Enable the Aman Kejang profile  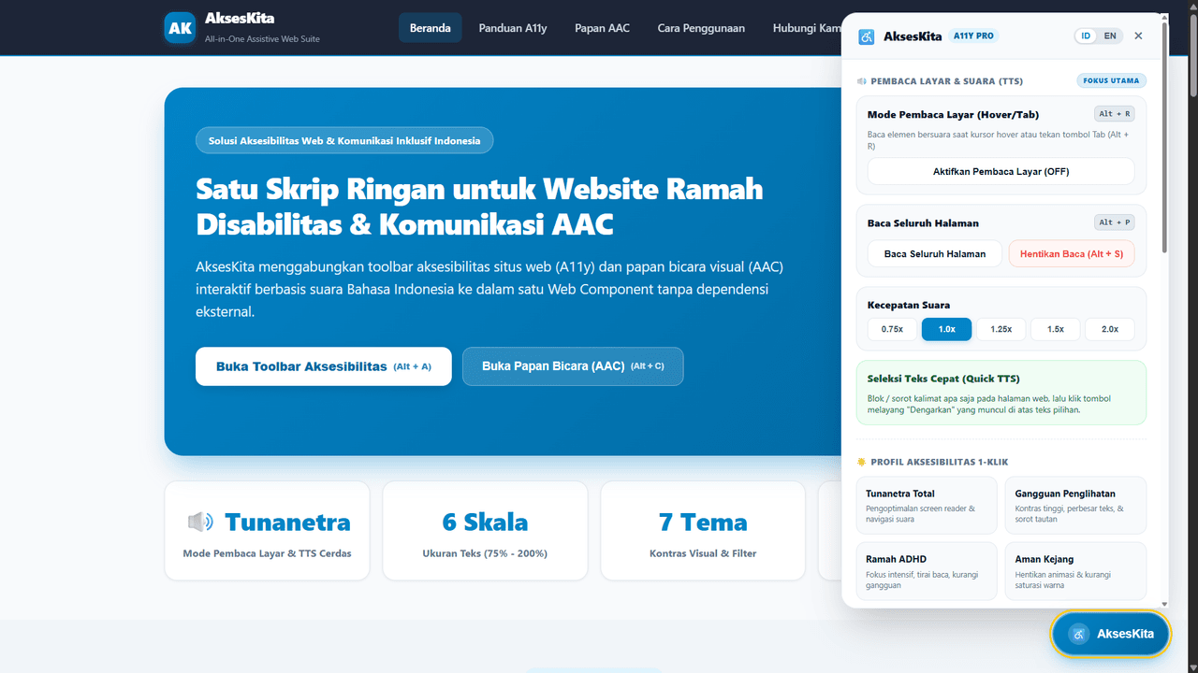[1075, 571]
